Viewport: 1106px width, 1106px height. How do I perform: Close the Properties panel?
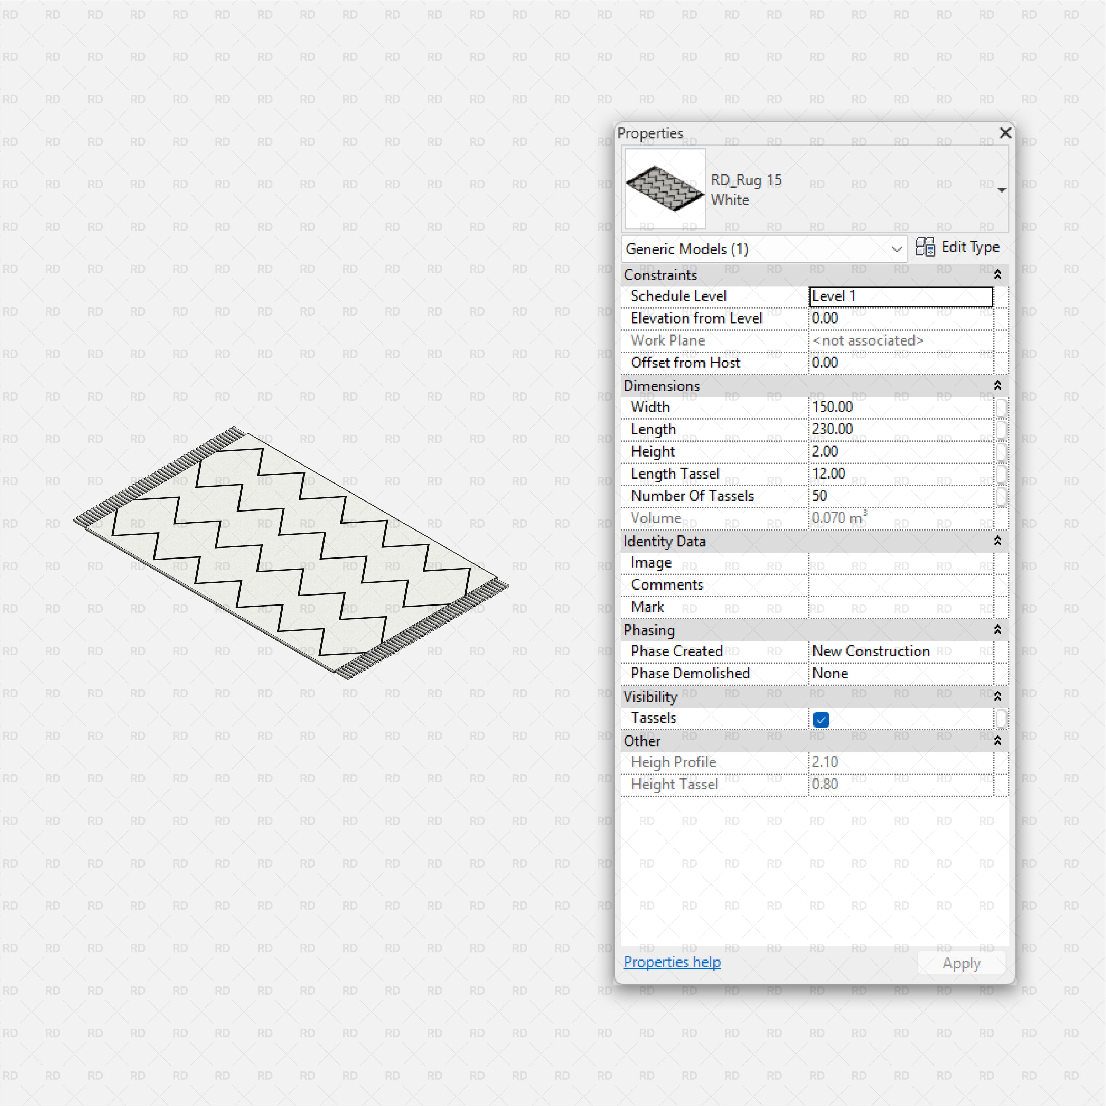pos(1005,133)
